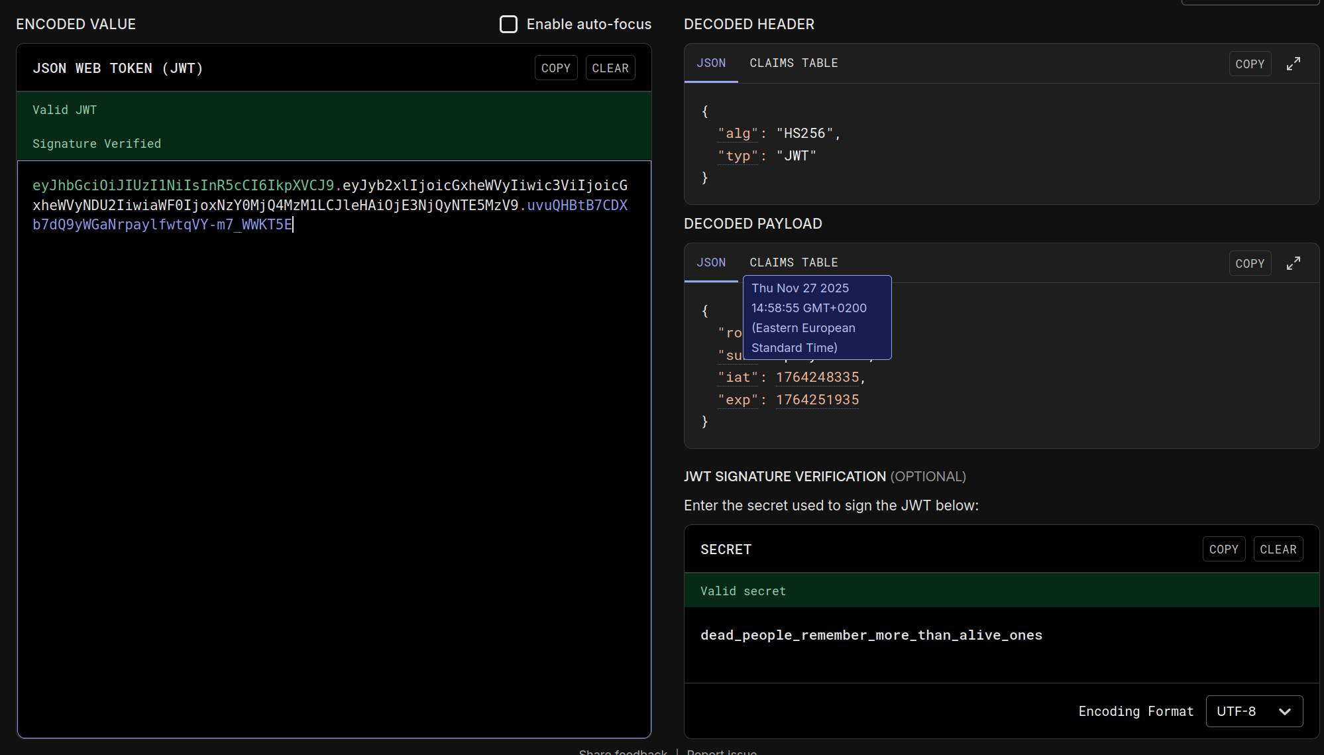Enable the auto-focus checkbox
The image size is (1324, 755).
pyautogui.click(x=508, y=25)
